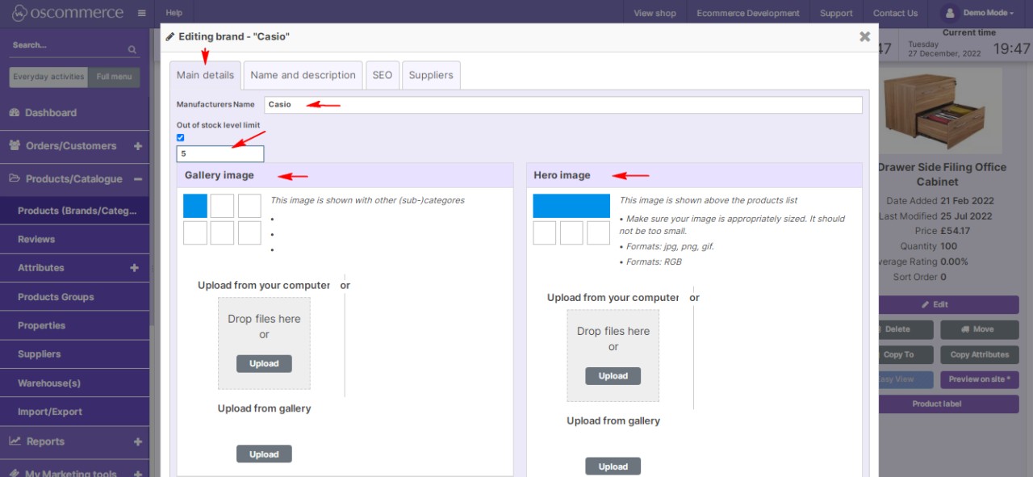Click the Hero image drop files area

tap(613, 355)
